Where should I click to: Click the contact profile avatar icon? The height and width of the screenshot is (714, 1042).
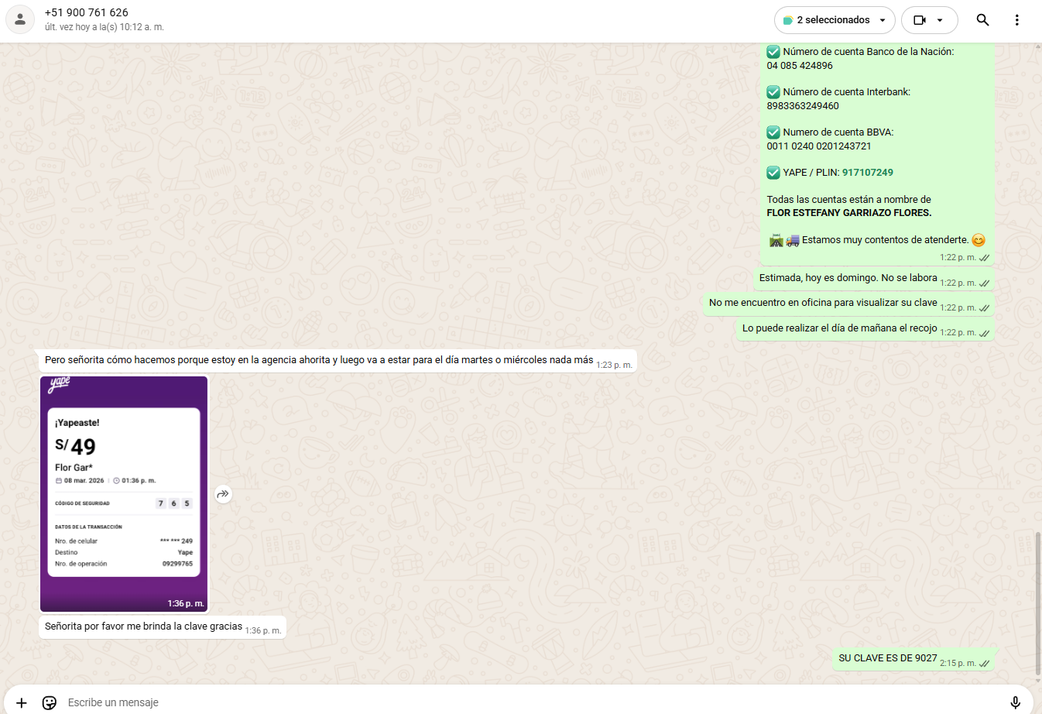(x=20, y=20)
